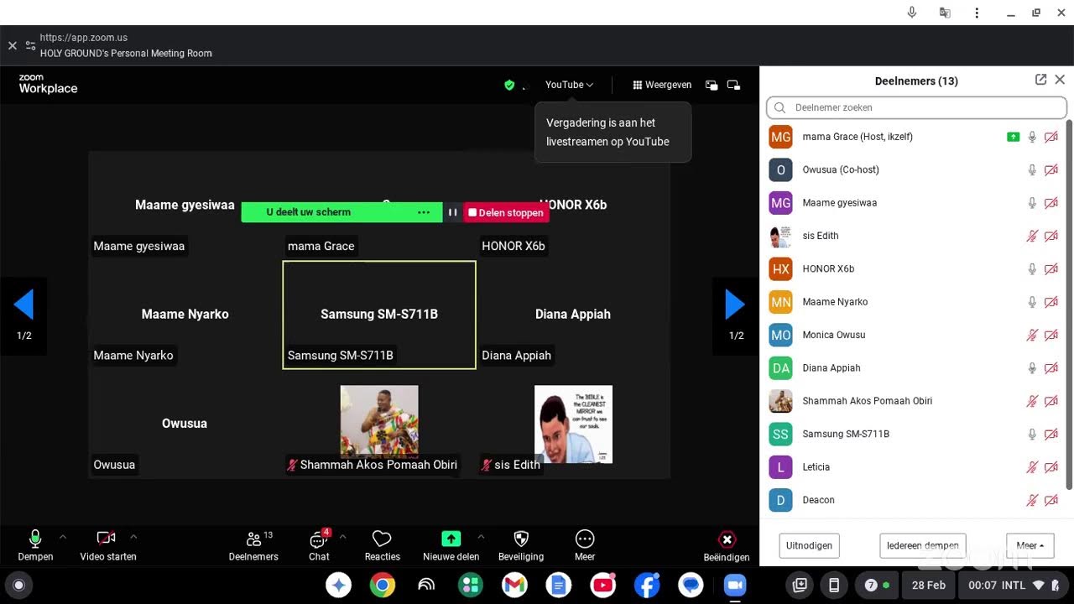Expand share options caret beside Nieuwe delen

point(481,536)
